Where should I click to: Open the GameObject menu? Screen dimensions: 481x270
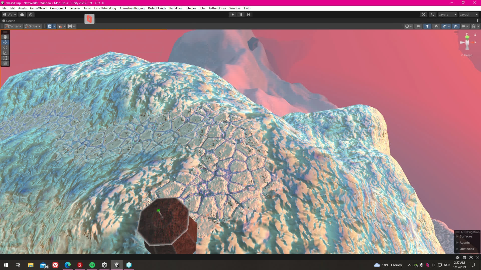point(38,8)
